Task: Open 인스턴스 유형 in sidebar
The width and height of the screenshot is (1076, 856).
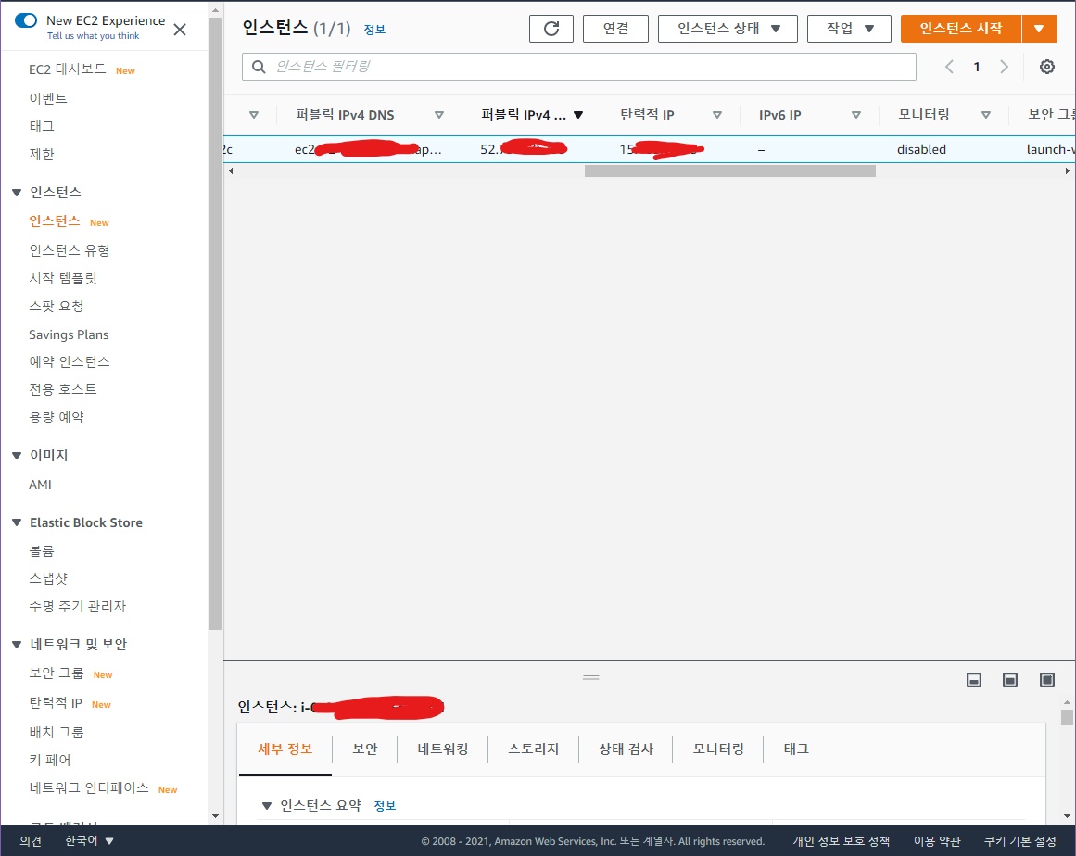Action: tap(70, 251)
